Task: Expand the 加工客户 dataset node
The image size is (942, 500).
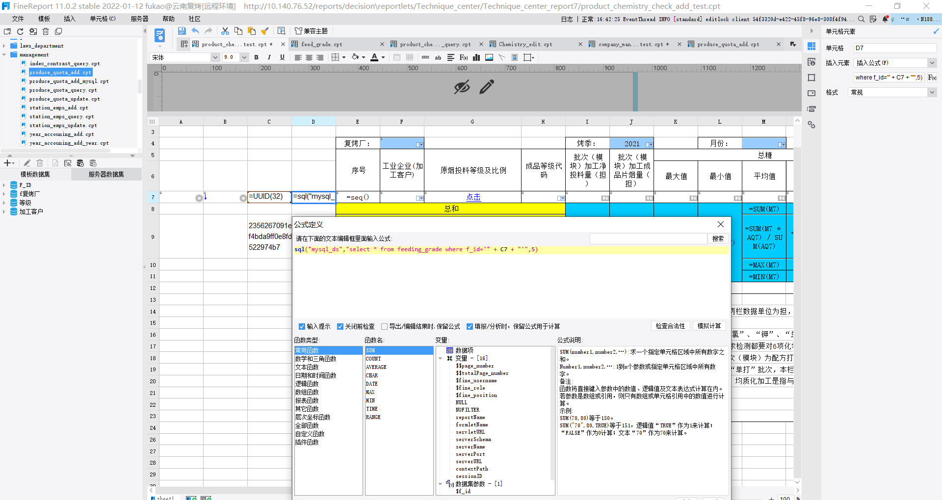Action: (4, 211)
